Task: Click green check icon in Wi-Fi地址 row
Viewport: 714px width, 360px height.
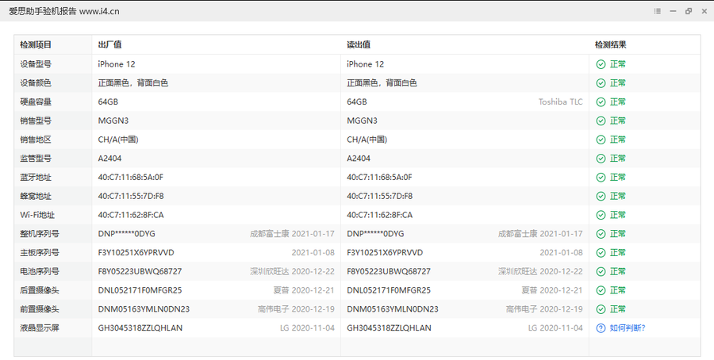Action: pos(601,215)
